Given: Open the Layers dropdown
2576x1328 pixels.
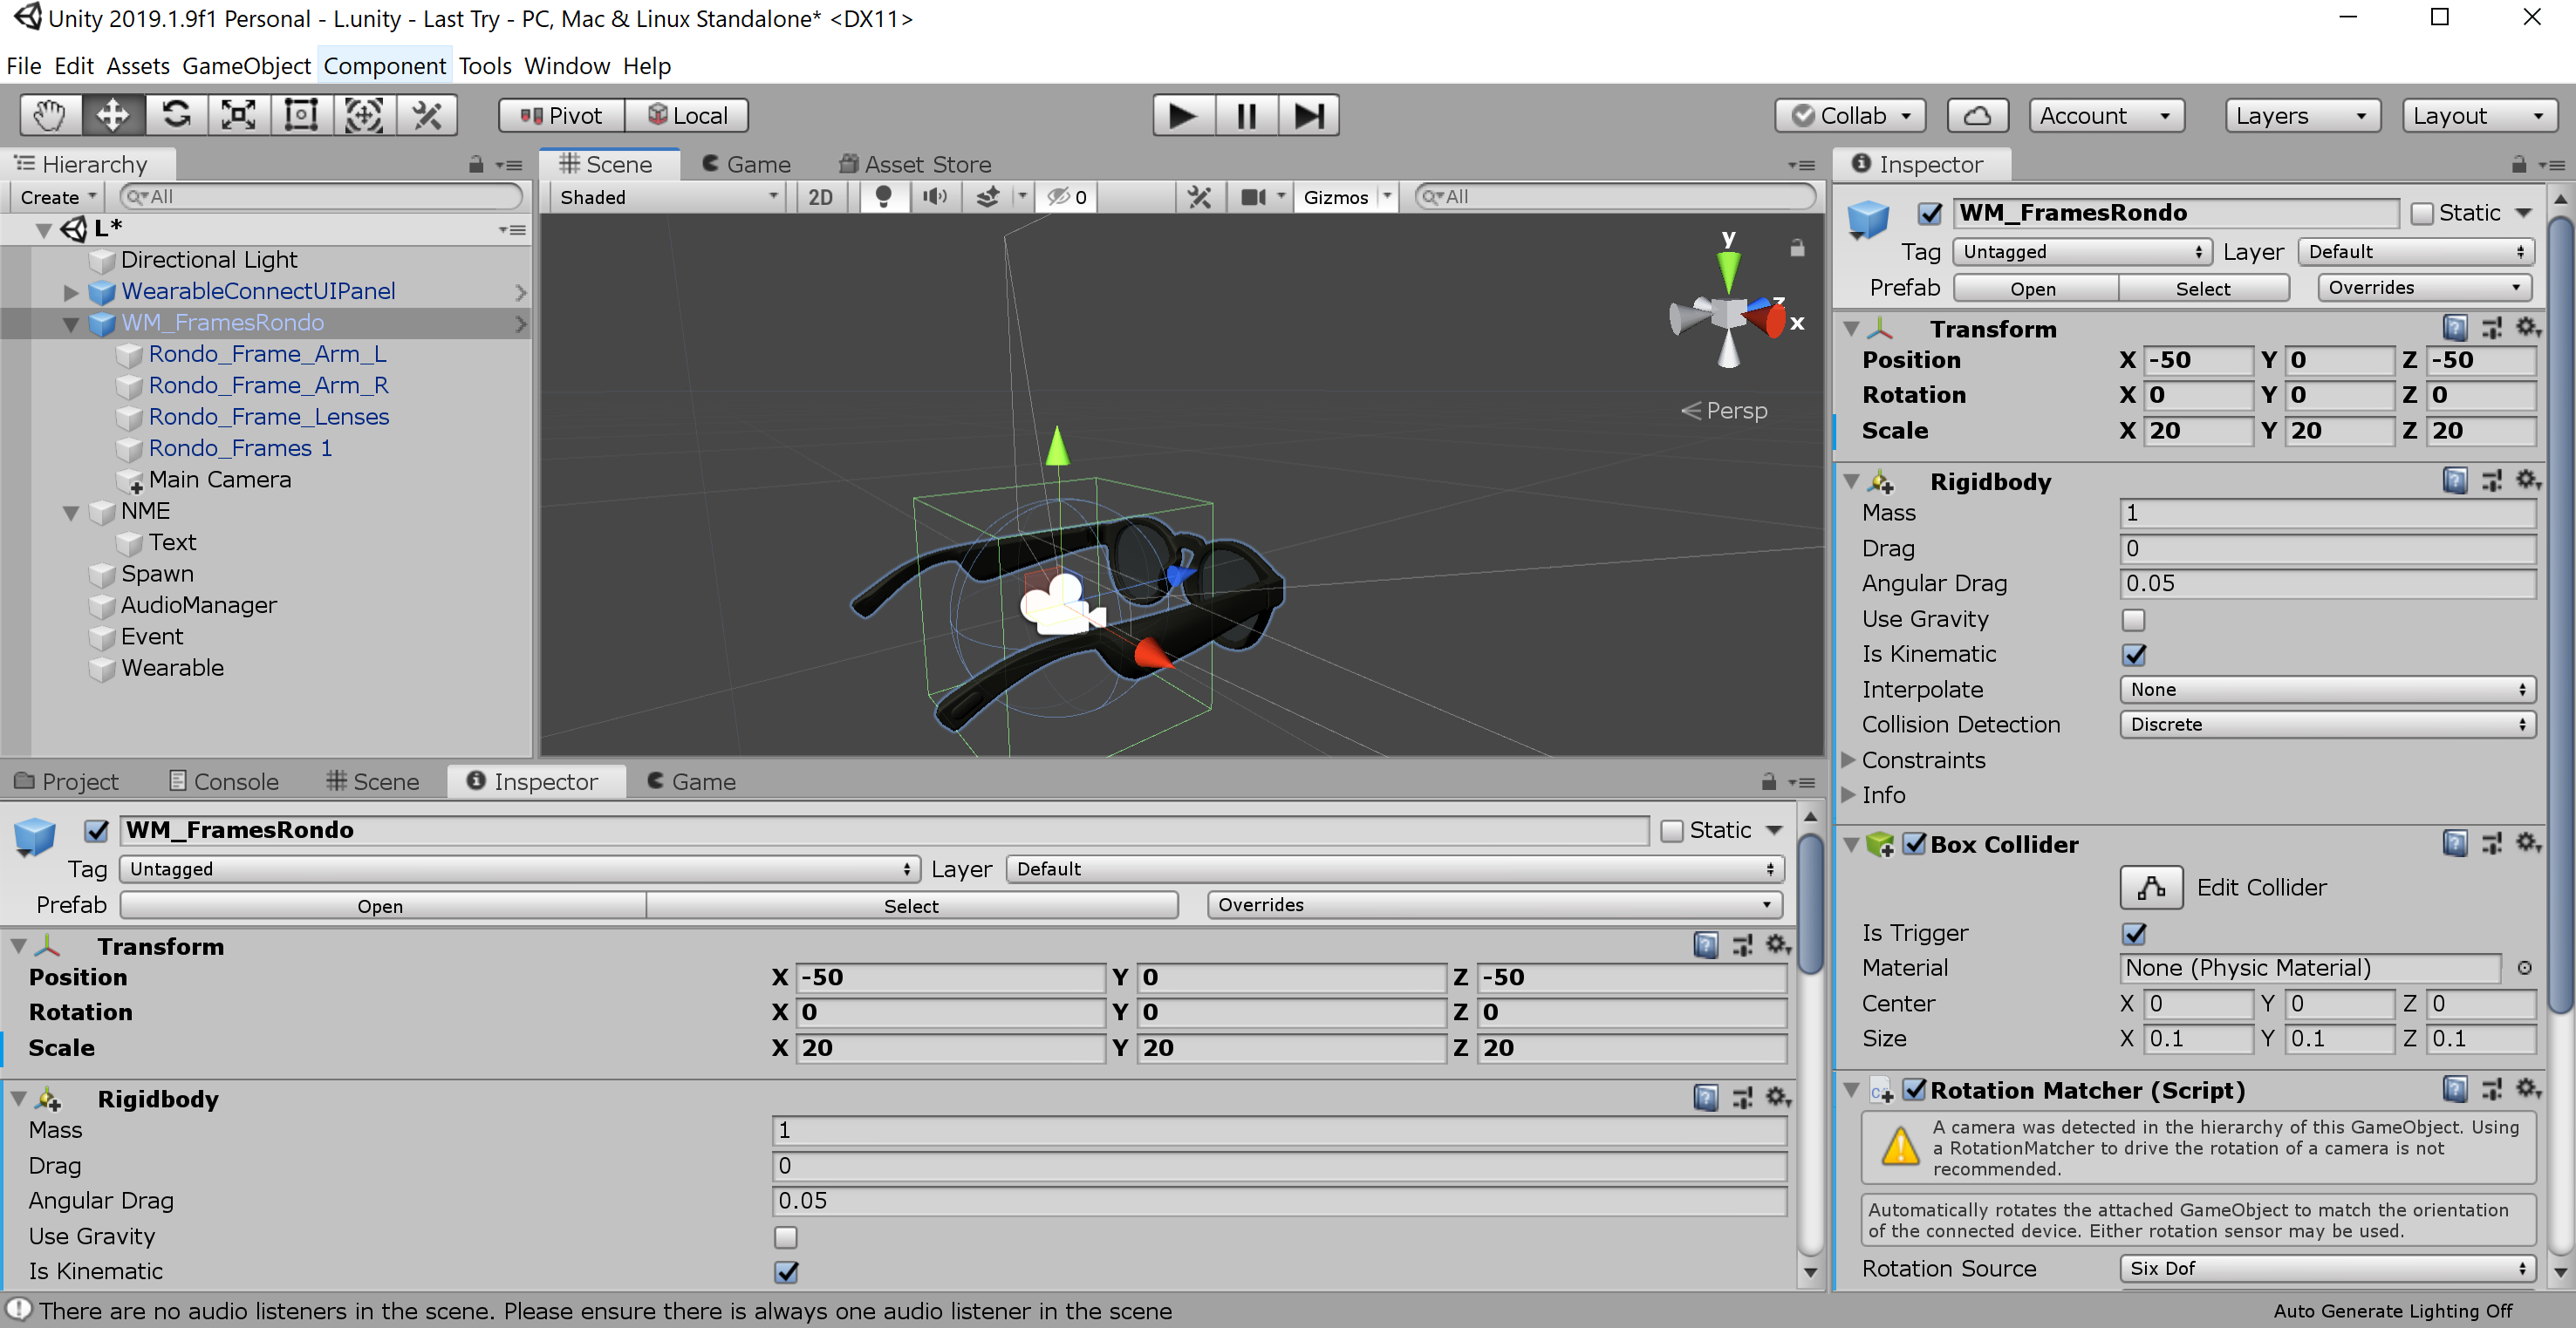Looking at the screenshot, I should pos(2301,115).
